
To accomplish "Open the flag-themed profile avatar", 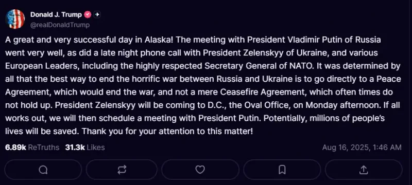I will 15,19.
